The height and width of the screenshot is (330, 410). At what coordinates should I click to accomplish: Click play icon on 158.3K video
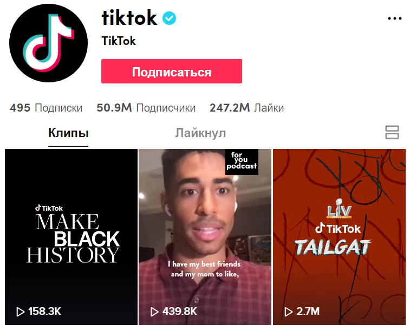(20, 312)
